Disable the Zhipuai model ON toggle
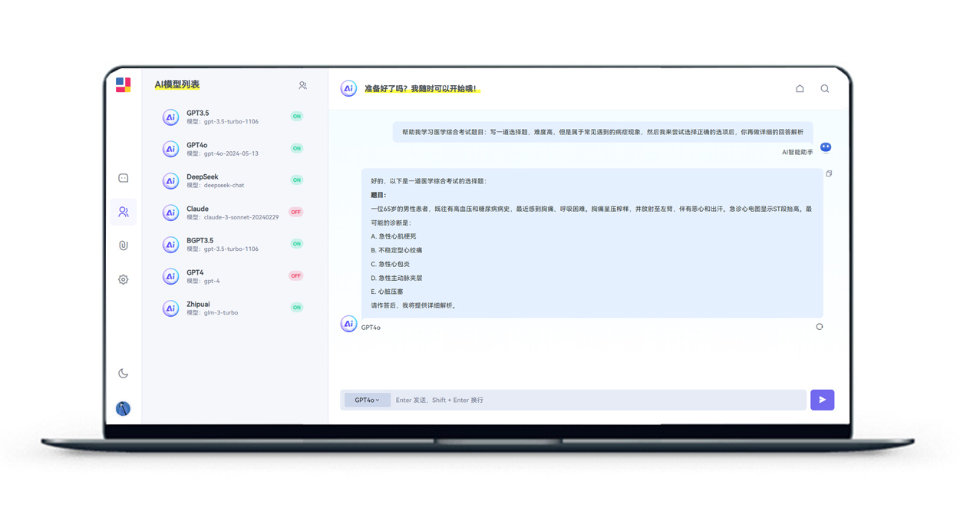 tap(296, 308)
